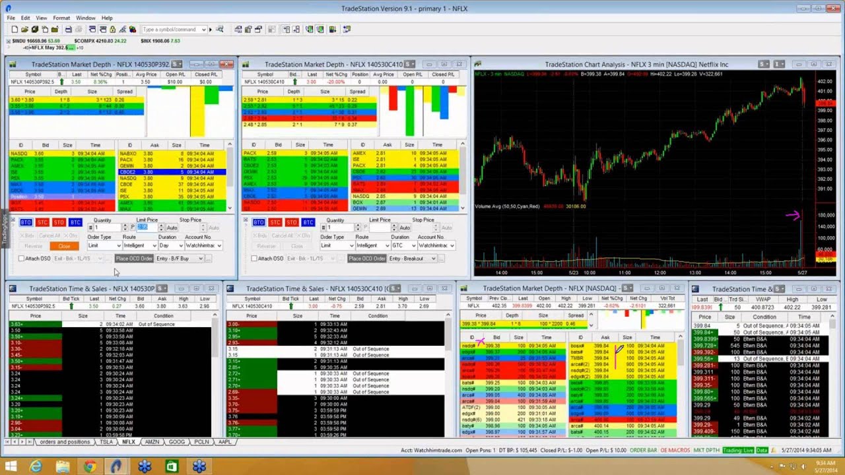
Task: Open the Window menu
Action: click(86, 18)
